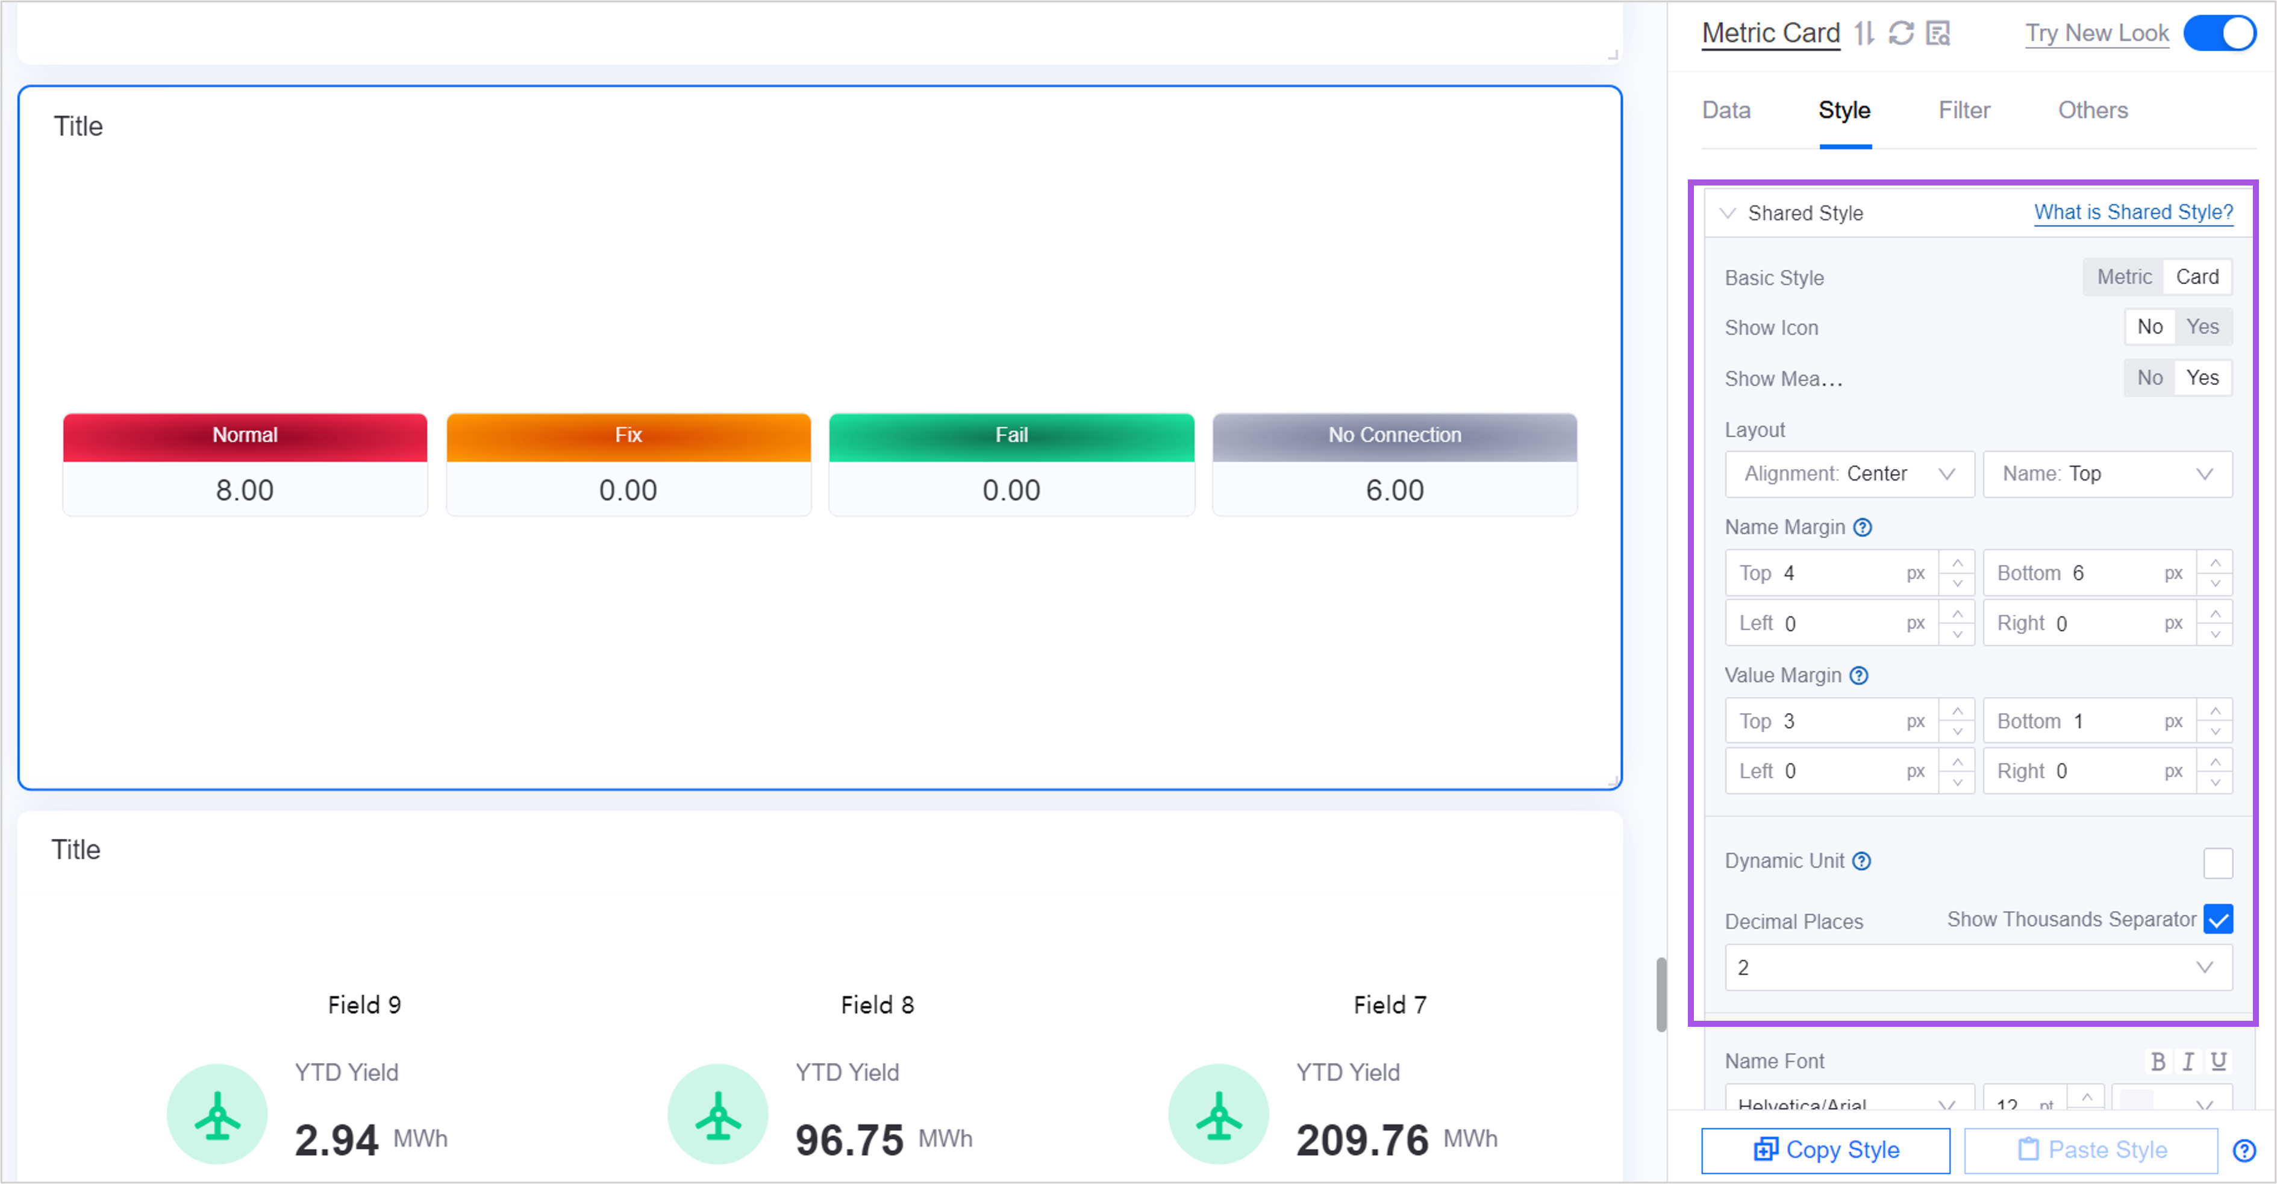Open What is Shared Style link

[x=2132, y=212]
